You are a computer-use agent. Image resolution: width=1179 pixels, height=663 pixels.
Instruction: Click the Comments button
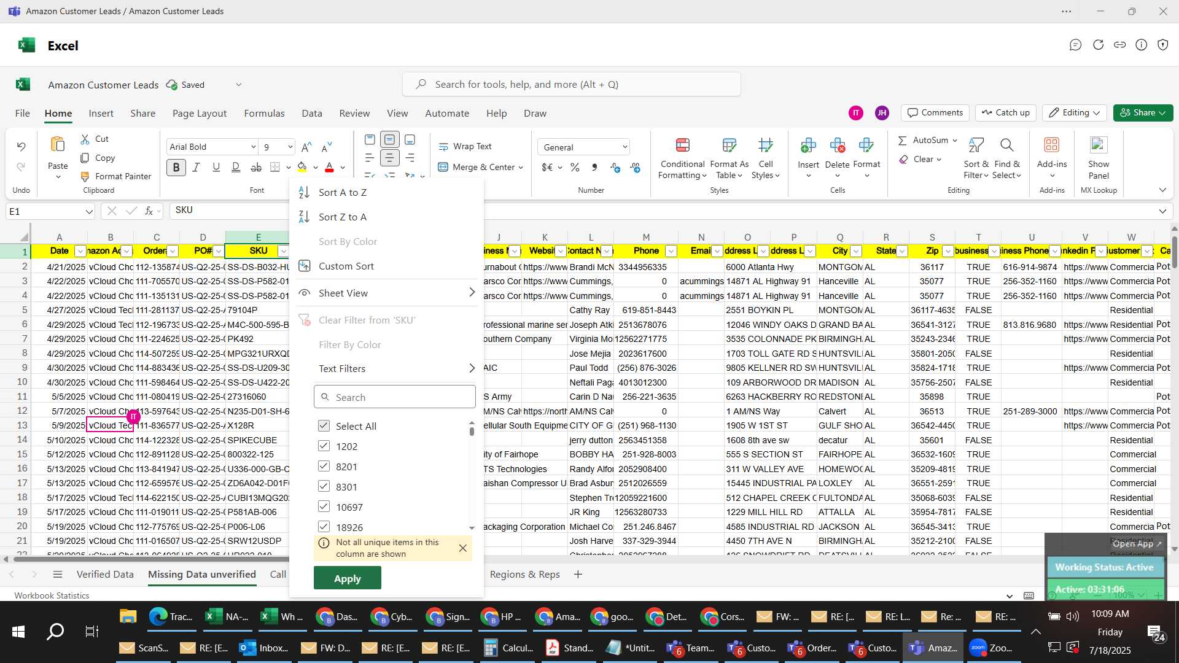tap(935, 113)
